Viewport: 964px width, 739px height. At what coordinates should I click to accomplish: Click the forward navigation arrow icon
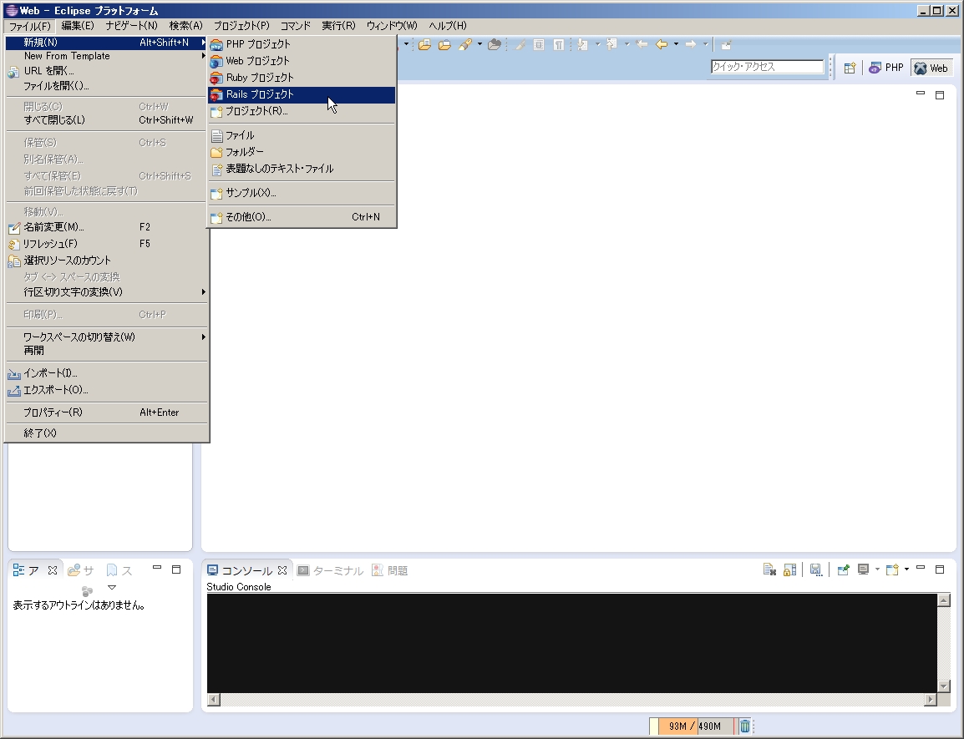click(691, 44)
